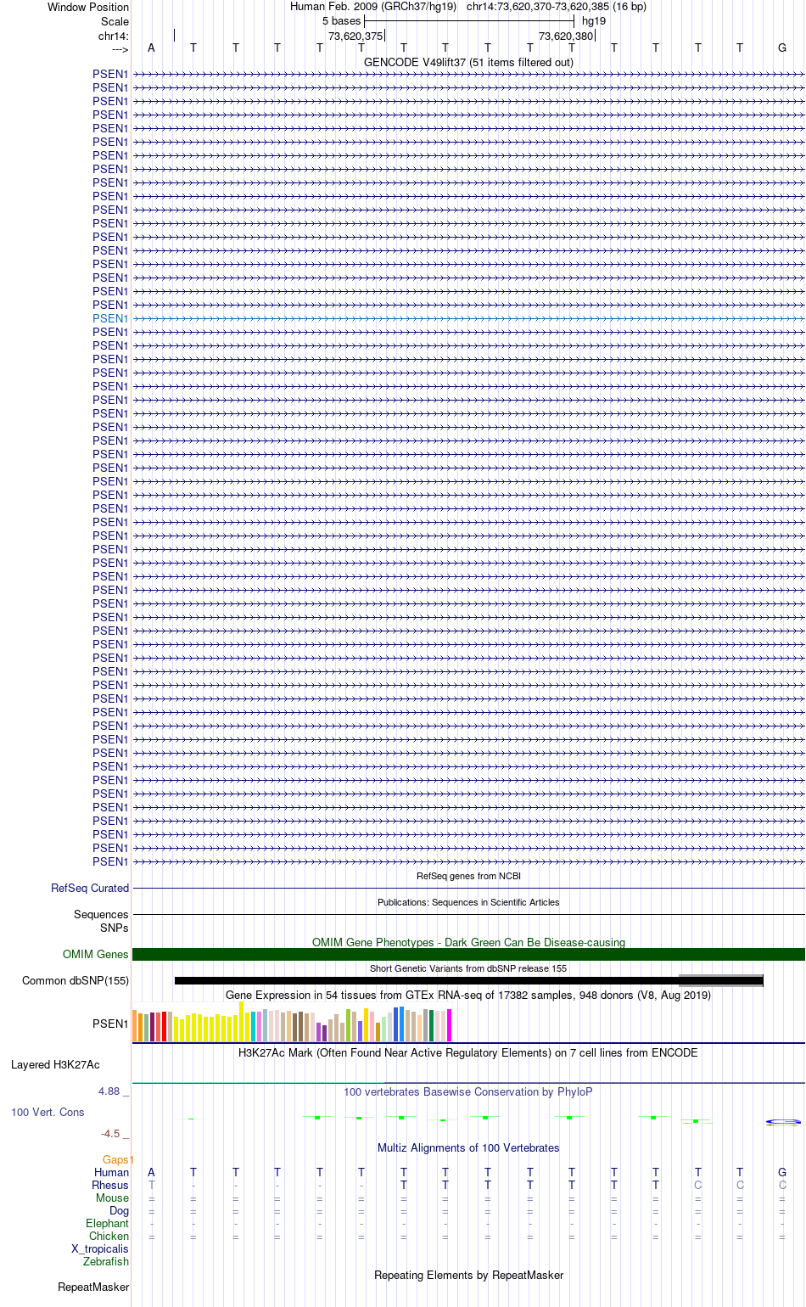Select the Human alignment row label
The image size is (806, 1307).
[111, 1172]
